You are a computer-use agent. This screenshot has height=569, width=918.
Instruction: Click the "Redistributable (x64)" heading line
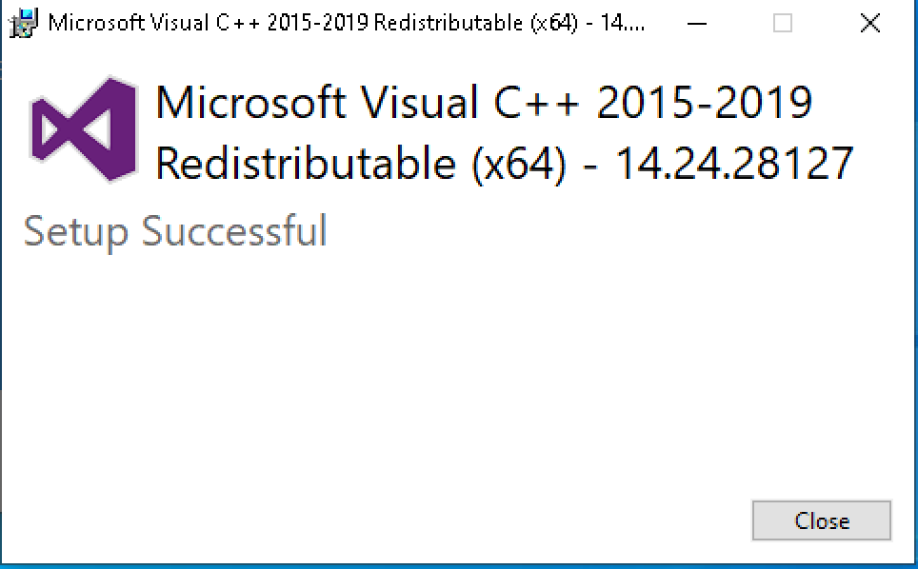click(361, 164)
